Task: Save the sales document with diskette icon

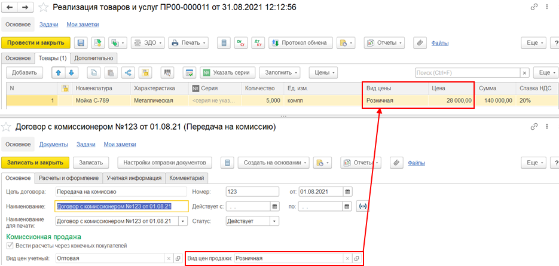Action: tap(81, 43)
